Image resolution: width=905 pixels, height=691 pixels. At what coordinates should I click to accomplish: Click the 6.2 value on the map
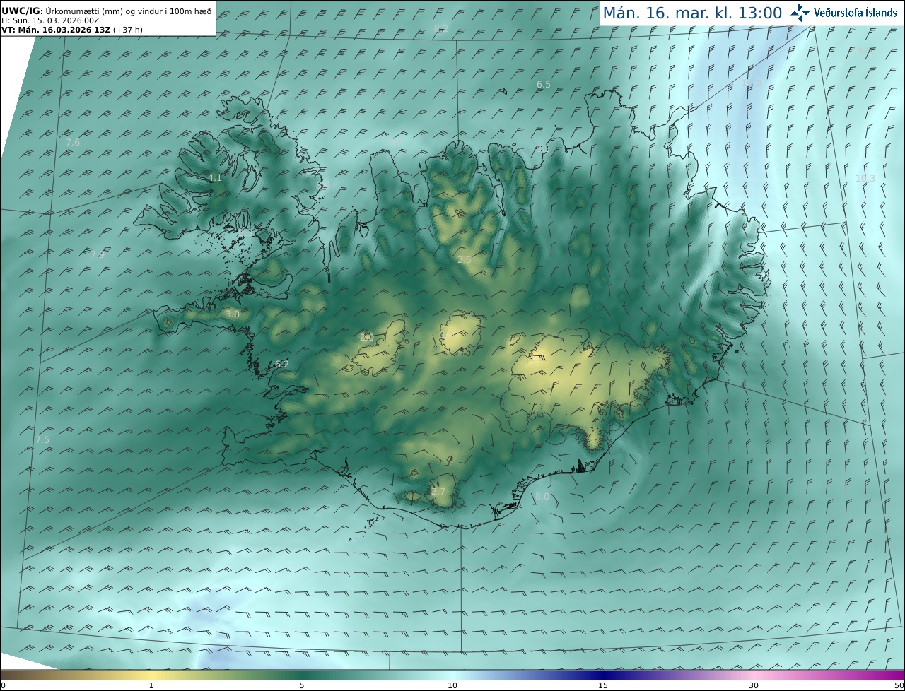[281, 364]
